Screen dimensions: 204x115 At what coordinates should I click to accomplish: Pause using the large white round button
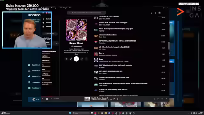point(76,59)
